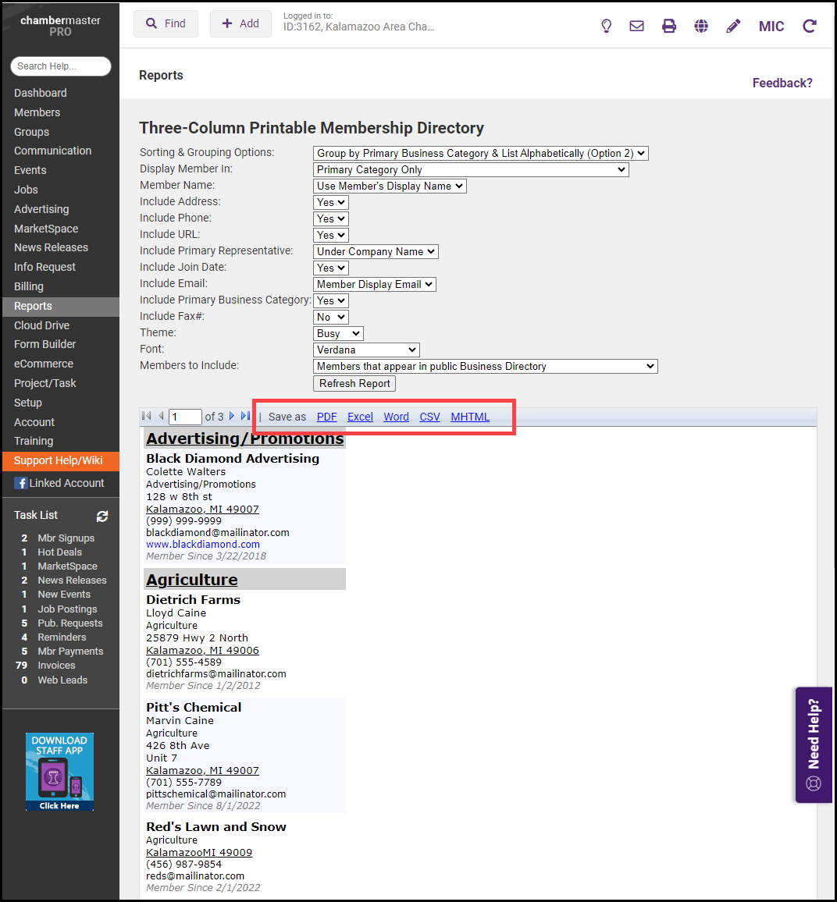Open the Theme dropdown set to Busy
Image resolution: width=837 pixels, height=902 pixels.
pyautogui.click(x=338, y=334)
